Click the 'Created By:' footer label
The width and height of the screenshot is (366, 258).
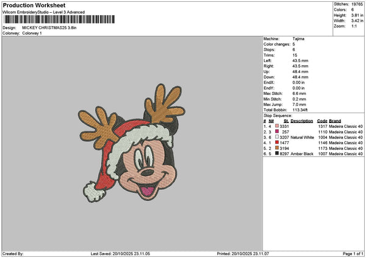point(13,254)
